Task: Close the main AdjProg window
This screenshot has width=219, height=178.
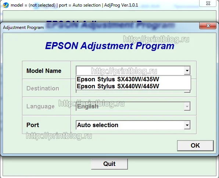Action: tap(208, 3)
